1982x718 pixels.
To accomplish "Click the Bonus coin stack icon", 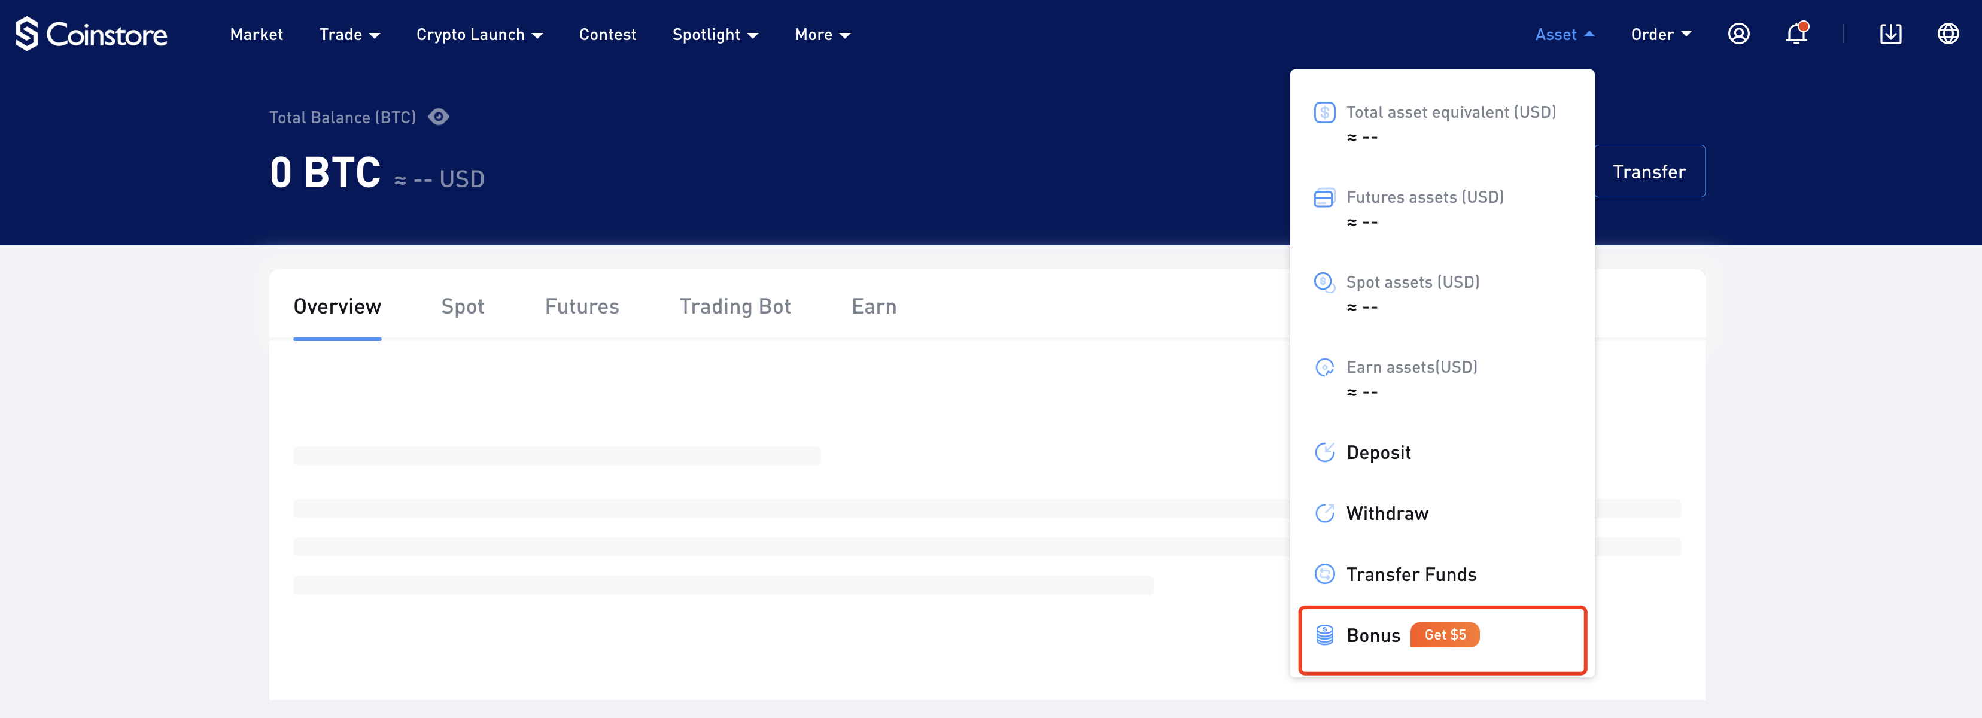I will coord(1324,635).
